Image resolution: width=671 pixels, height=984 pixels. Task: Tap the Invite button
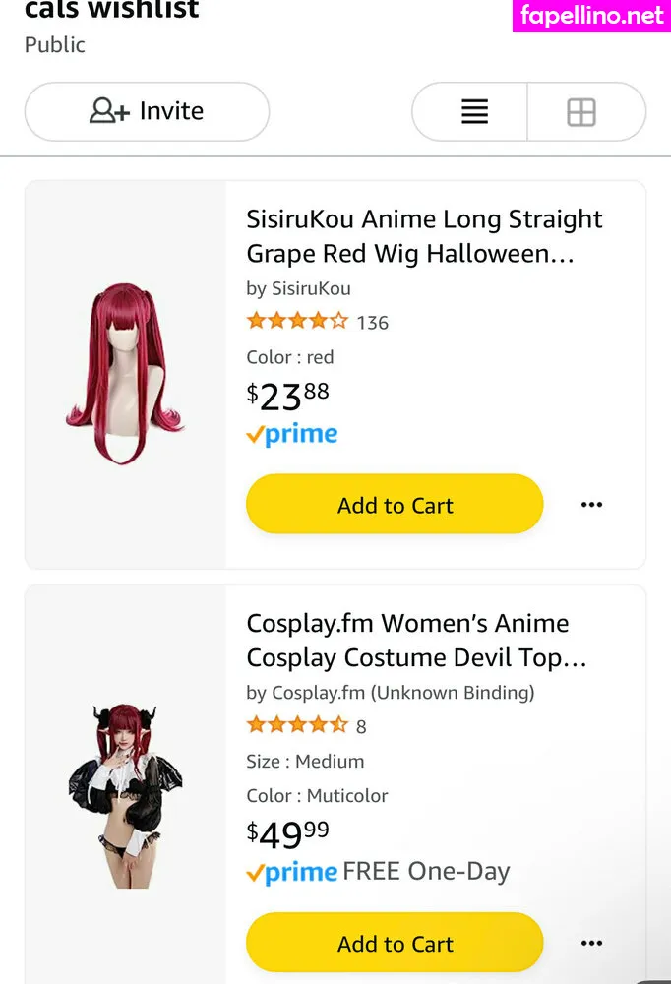[x=147, y=112]
